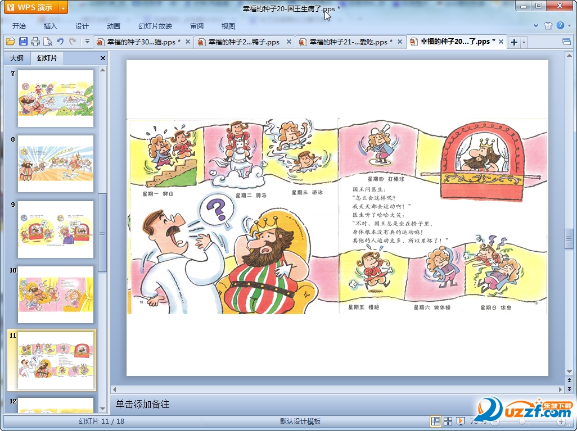Select slide 11 thumbnail
This screenshot has height=431, width=577.
tap(56, 360)
